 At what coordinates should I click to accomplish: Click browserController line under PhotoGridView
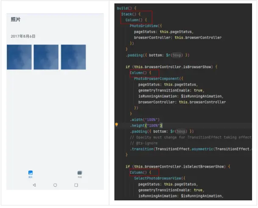click(x=178, y=37)
